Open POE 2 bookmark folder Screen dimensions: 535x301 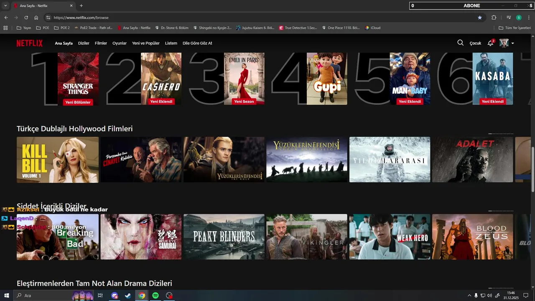pos(61,28)
